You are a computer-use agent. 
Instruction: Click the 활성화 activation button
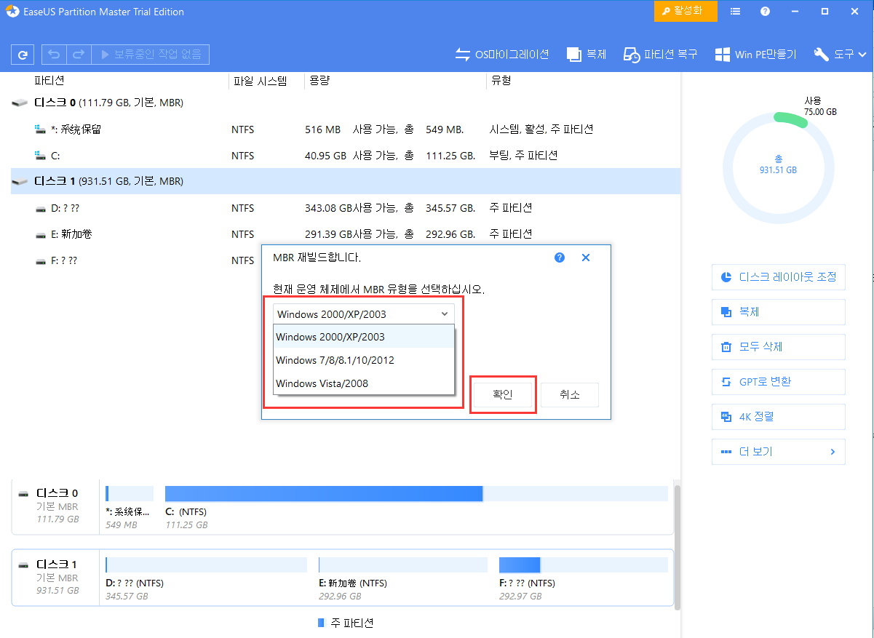[x=685, y=11]
